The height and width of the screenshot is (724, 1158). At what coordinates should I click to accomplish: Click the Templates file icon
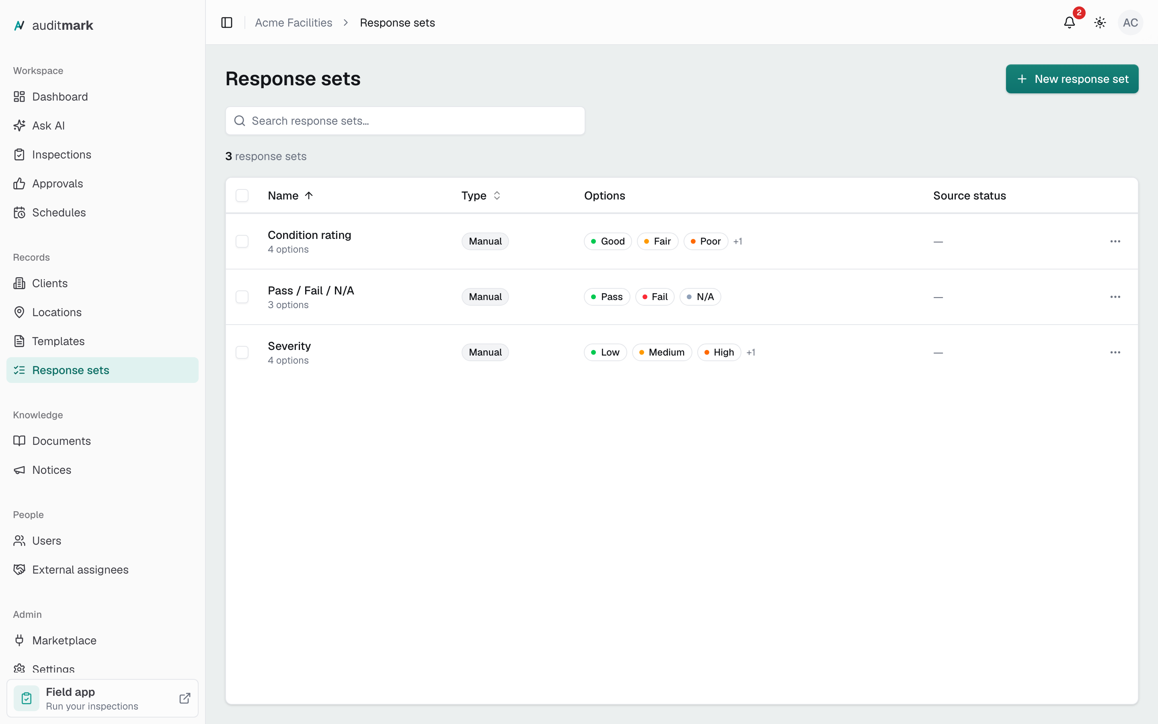pyautogui.click(x=19, y=341)
